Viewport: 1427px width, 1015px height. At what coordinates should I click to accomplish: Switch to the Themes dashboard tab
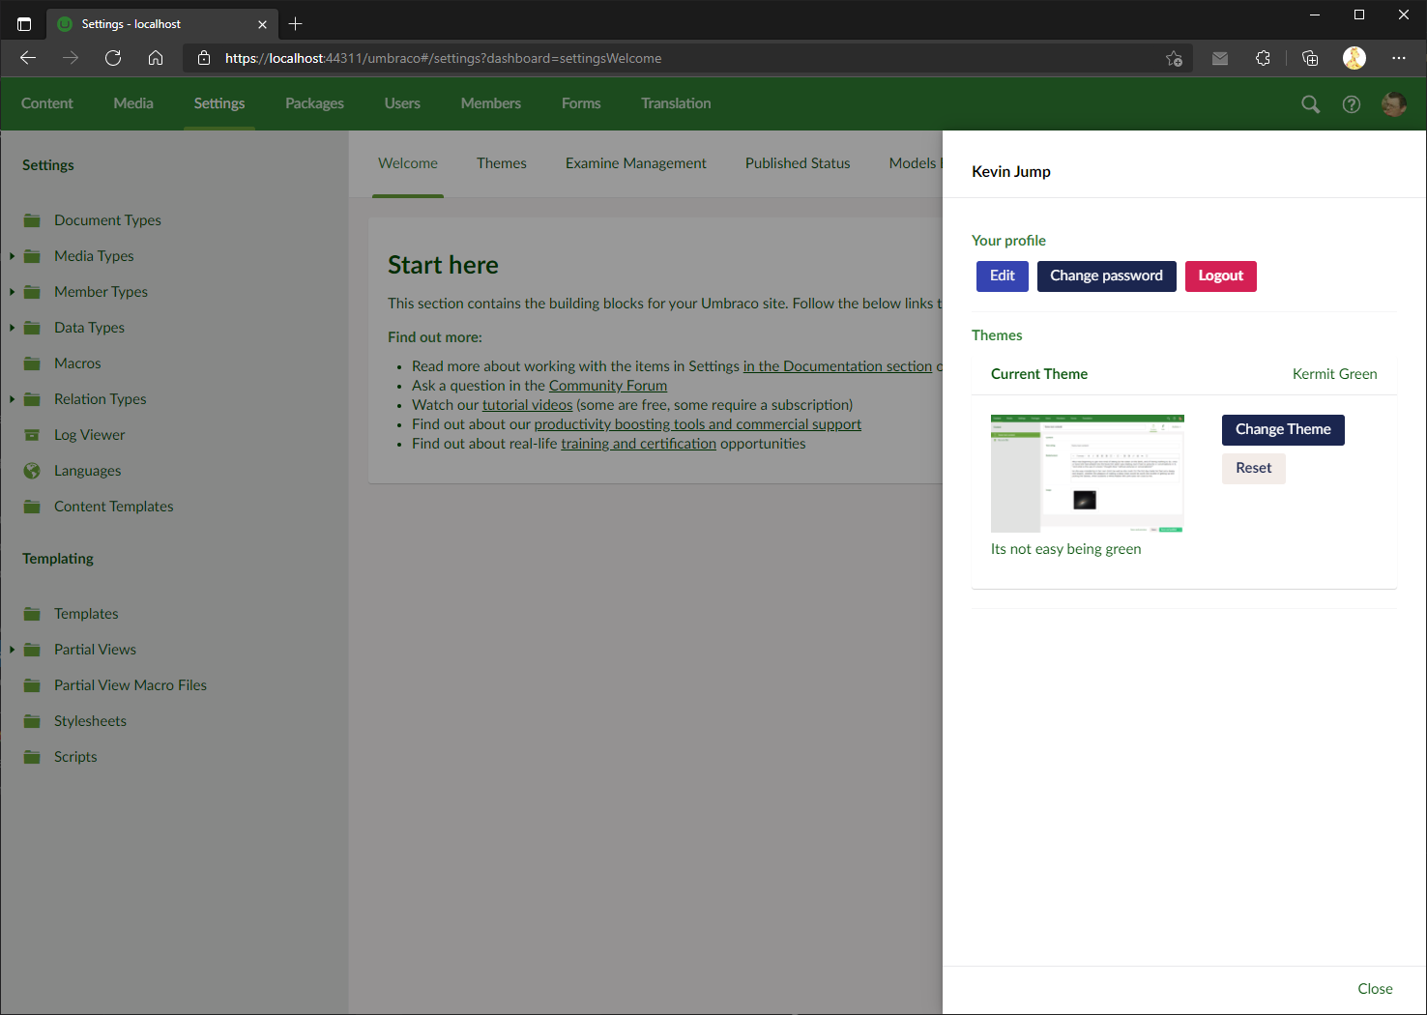click(501, 163)
